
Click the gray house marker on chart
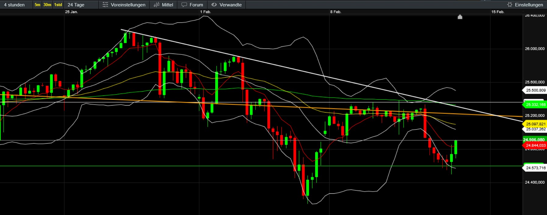click(460, 17)
